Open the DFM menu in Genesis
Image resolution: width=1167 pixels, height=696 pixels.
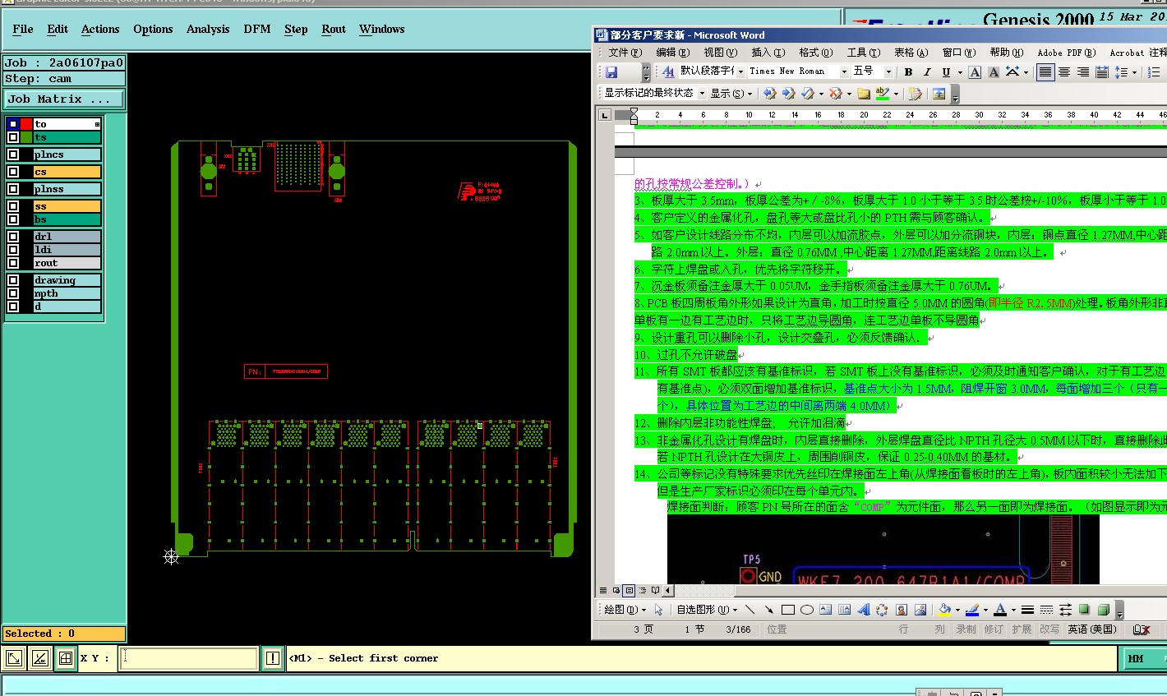(x=256, y=29)
